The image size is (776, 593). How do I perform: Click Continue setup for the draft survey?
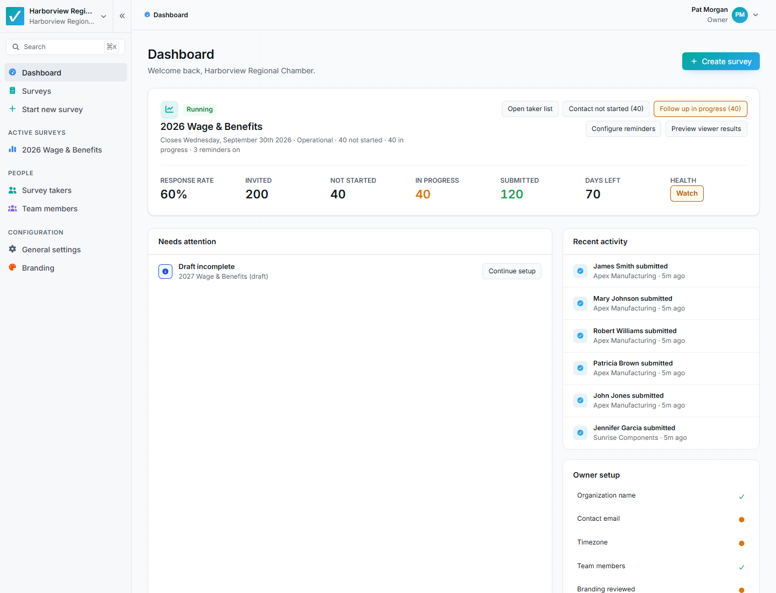click(x=512, y=271)
